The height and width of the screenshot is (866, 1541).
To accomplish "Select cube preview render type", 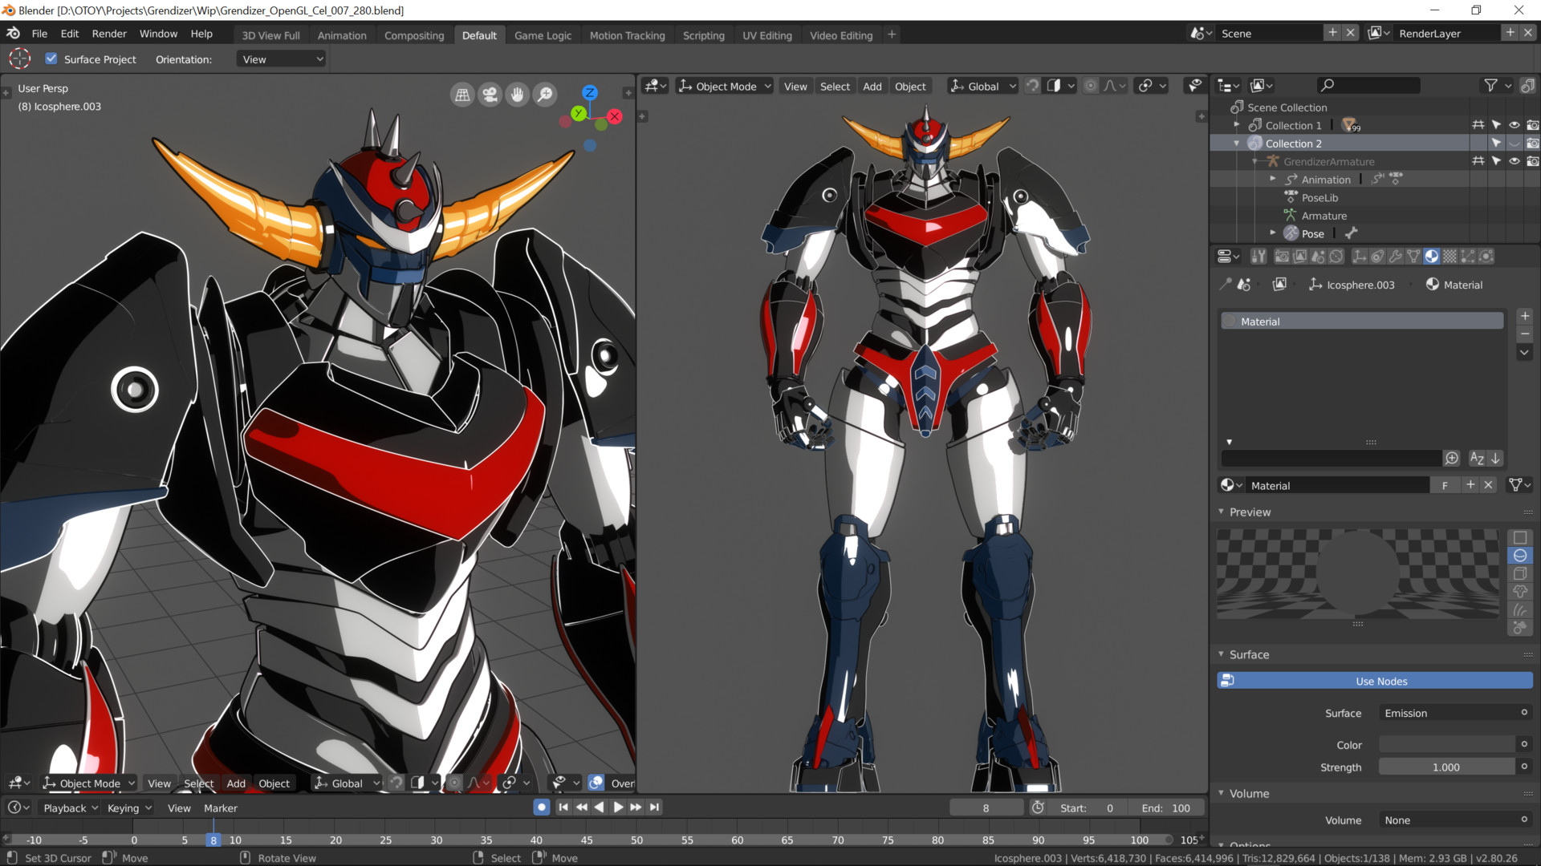I will pyautogui.click(x=1520, y=574).
